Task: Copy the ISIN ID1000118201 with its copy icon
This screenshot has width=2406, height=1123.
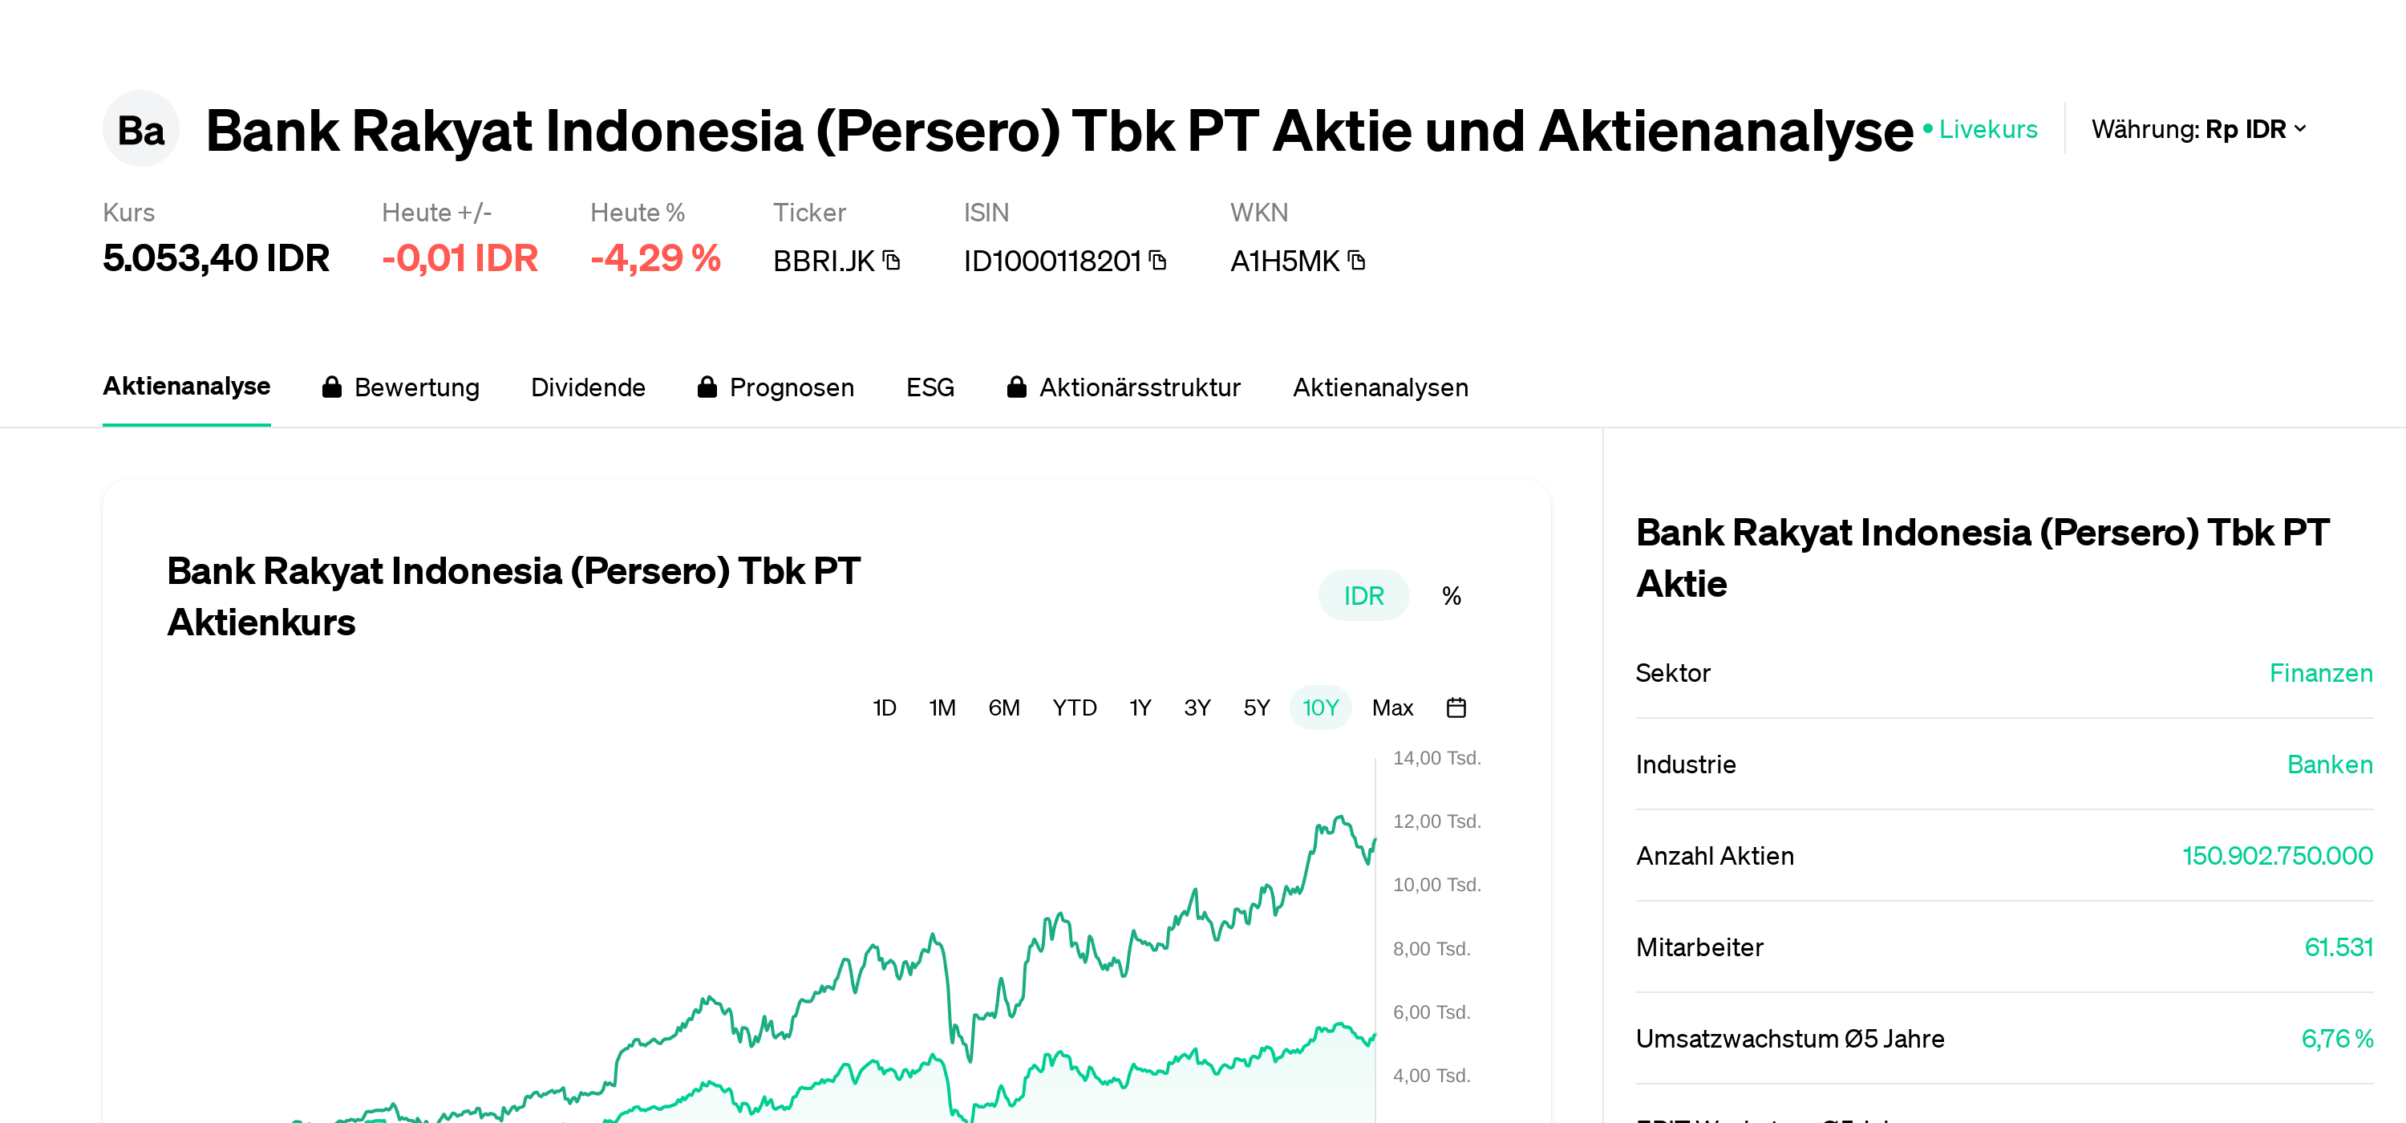Action: coord(1158,261)
